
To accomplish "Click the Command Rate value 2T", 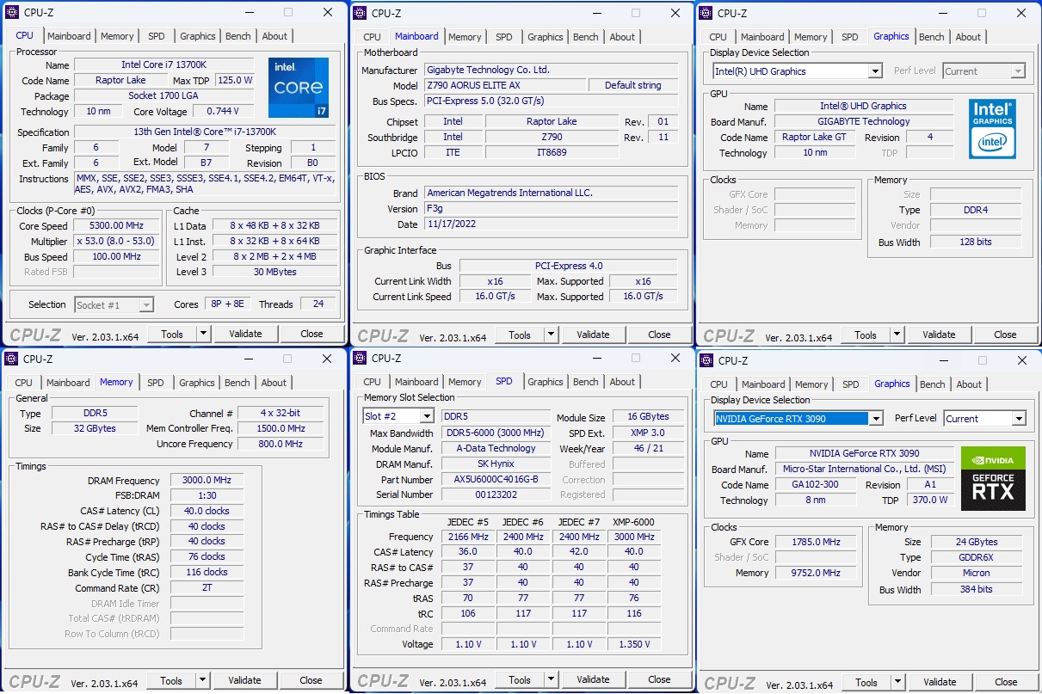I will pyautogui.click(x=207, y=588).
